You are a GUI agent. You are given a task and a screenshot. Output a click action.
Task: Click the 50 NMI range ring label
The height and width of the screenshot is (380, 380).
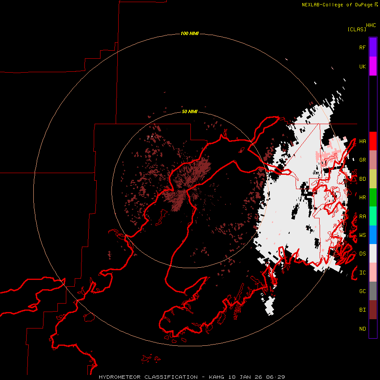[x=190, y=111]
